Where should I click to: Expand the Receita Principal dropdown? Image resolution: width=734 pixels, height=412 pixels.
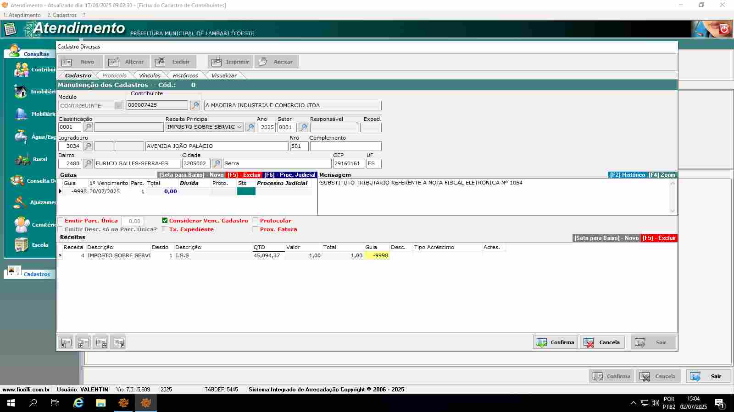tap(239, 127)
